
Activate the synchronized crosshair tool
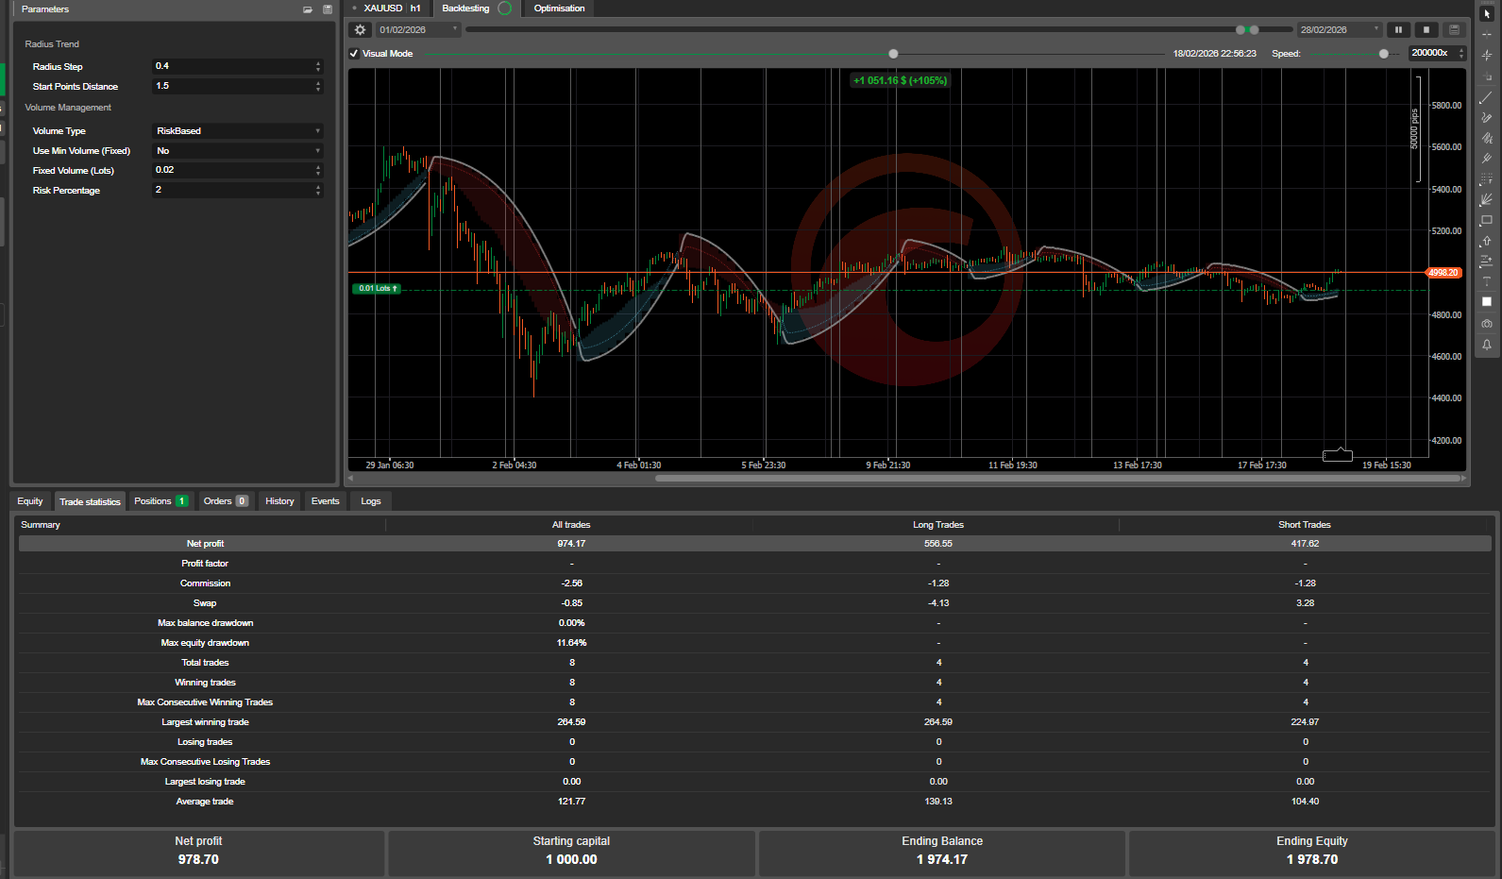1487,55
